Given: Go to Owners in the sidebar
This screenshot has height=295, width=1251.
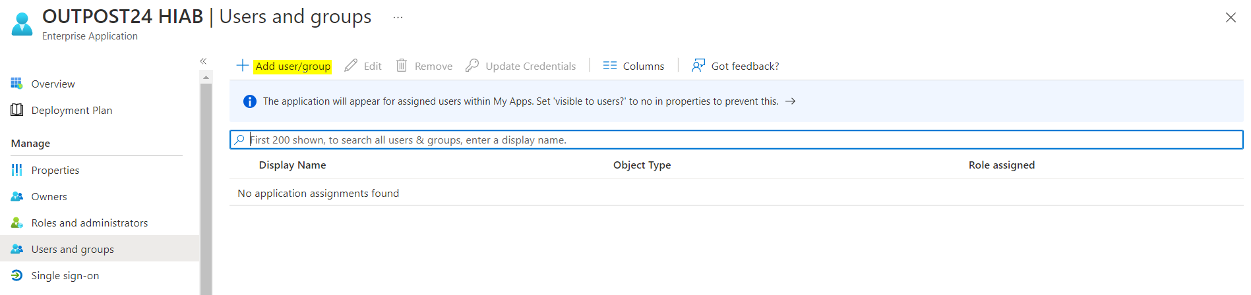Looking at the screenshot, I should [x=49, y=196].
